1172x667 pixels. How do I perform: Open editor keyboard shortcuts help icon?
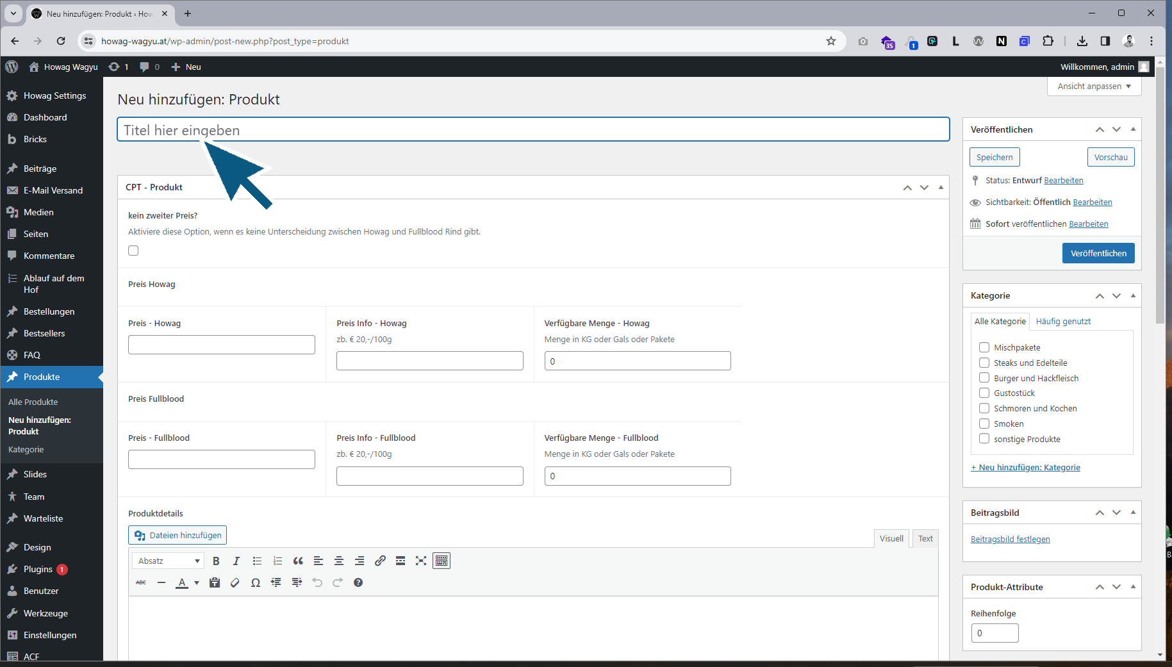(x=358, y=582)
